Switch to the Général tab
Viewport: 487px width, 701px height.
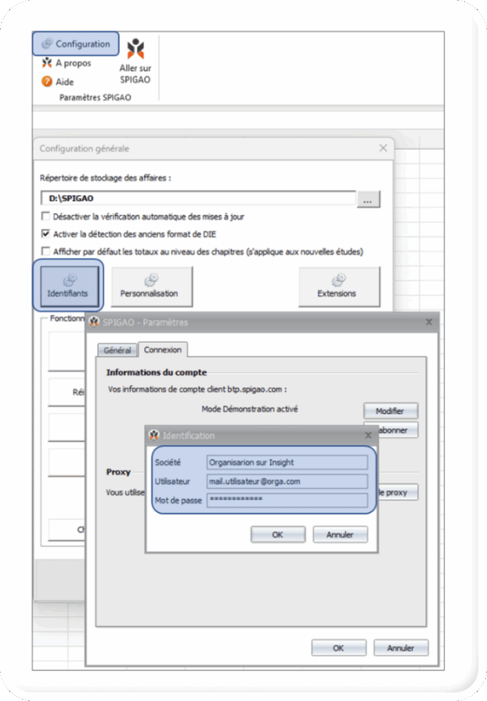point(117,350)
